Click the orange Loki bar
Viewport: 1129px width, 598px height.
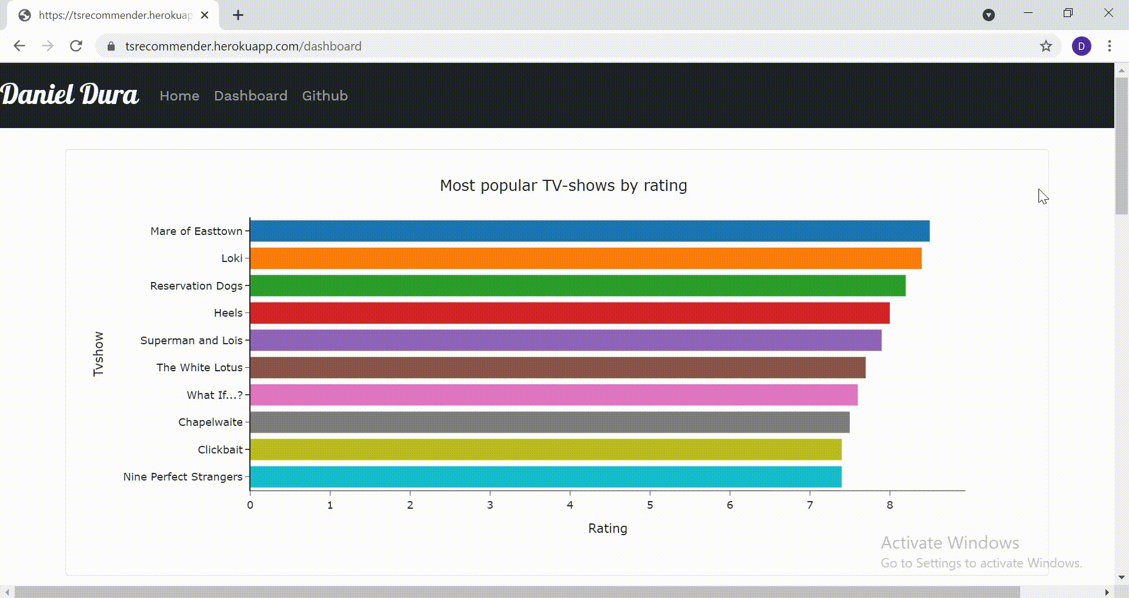[586, 258]
